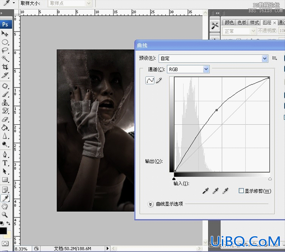Switch to the 通道 tab
The image size is (285, 252).
coord(281,22)
